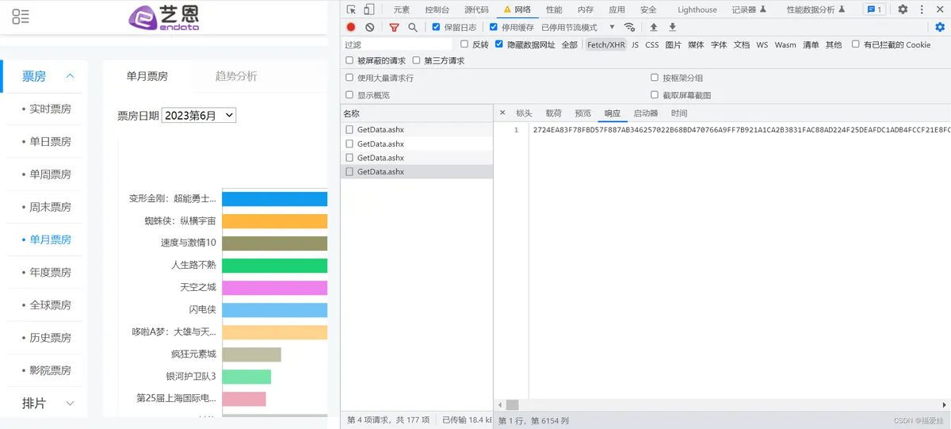Click the green 人生路不熟 chart bar
Viewport: 951px width, 429px height.
tap(274, 266)
